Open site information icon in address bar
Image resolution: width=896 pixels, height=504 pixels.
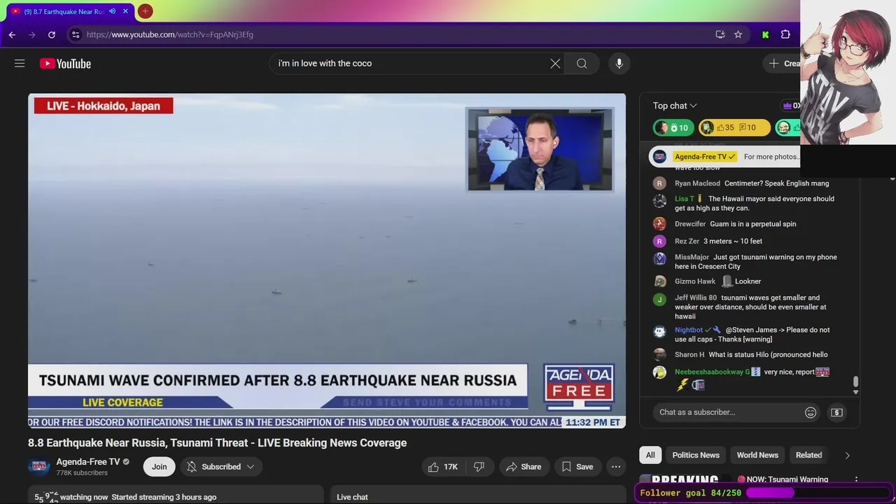[76, 34]
